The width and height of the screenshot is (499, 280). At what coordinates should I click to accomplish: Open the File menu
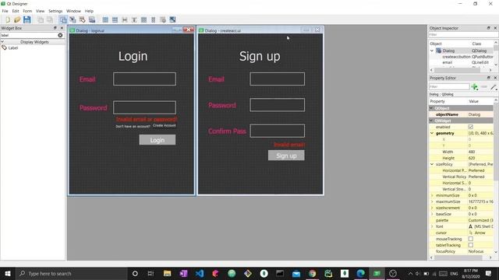(5, 11)
